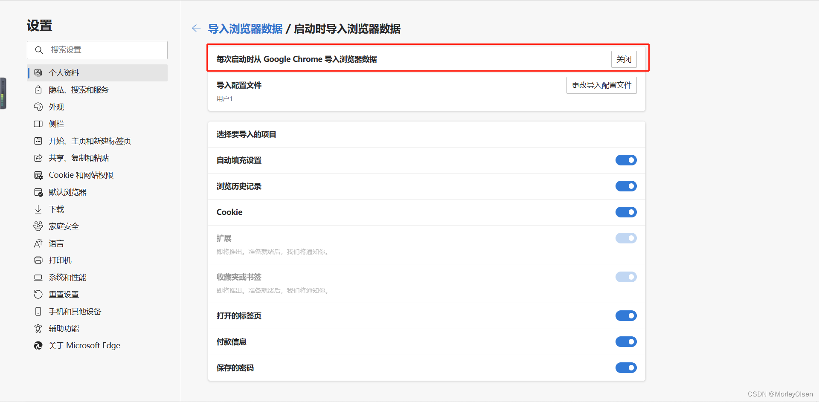819x402 pixels.
Task: Toggle the 浏览历史记录 switch
Action: [x=626, y=186]
